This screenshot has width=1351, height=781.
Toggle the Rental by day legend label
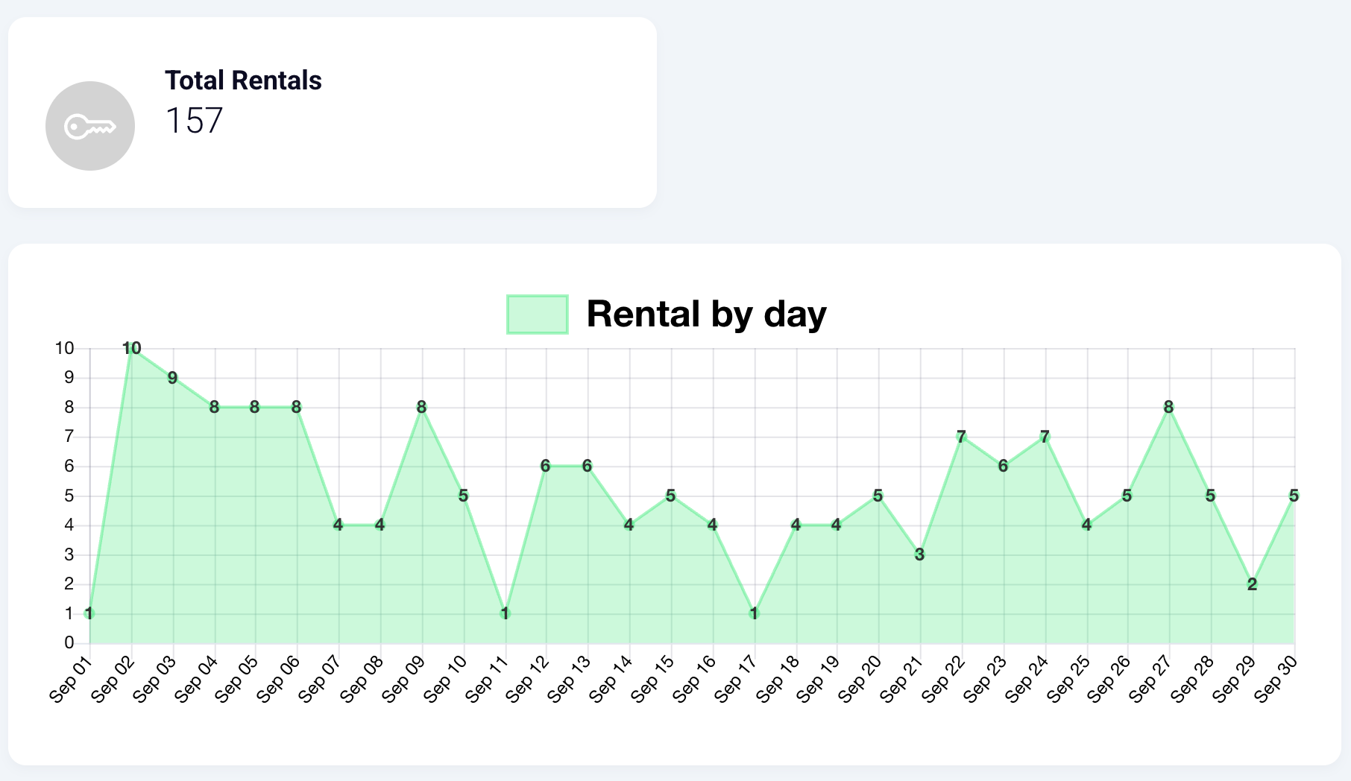coord(706,314)
